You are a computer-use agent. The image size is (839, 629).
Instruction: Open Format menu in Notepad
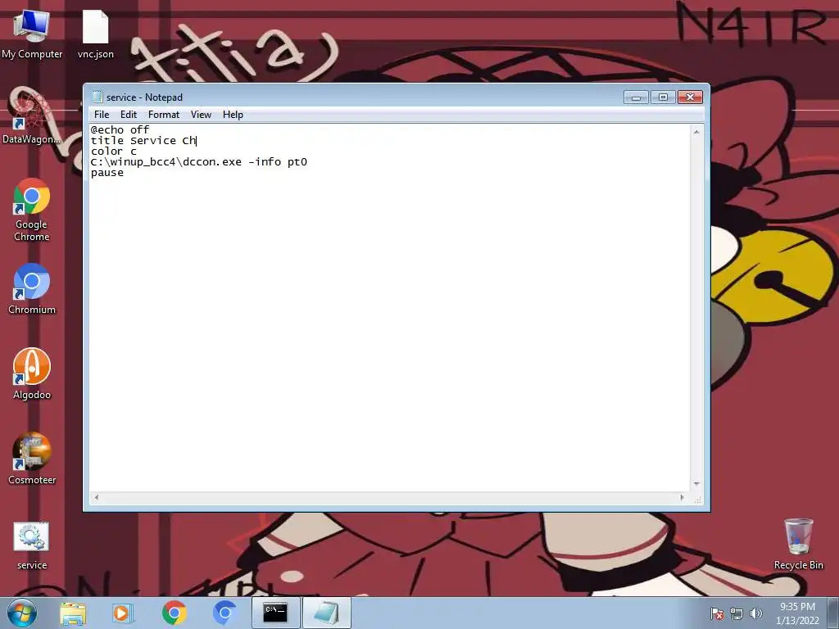(x=164, y=115)
